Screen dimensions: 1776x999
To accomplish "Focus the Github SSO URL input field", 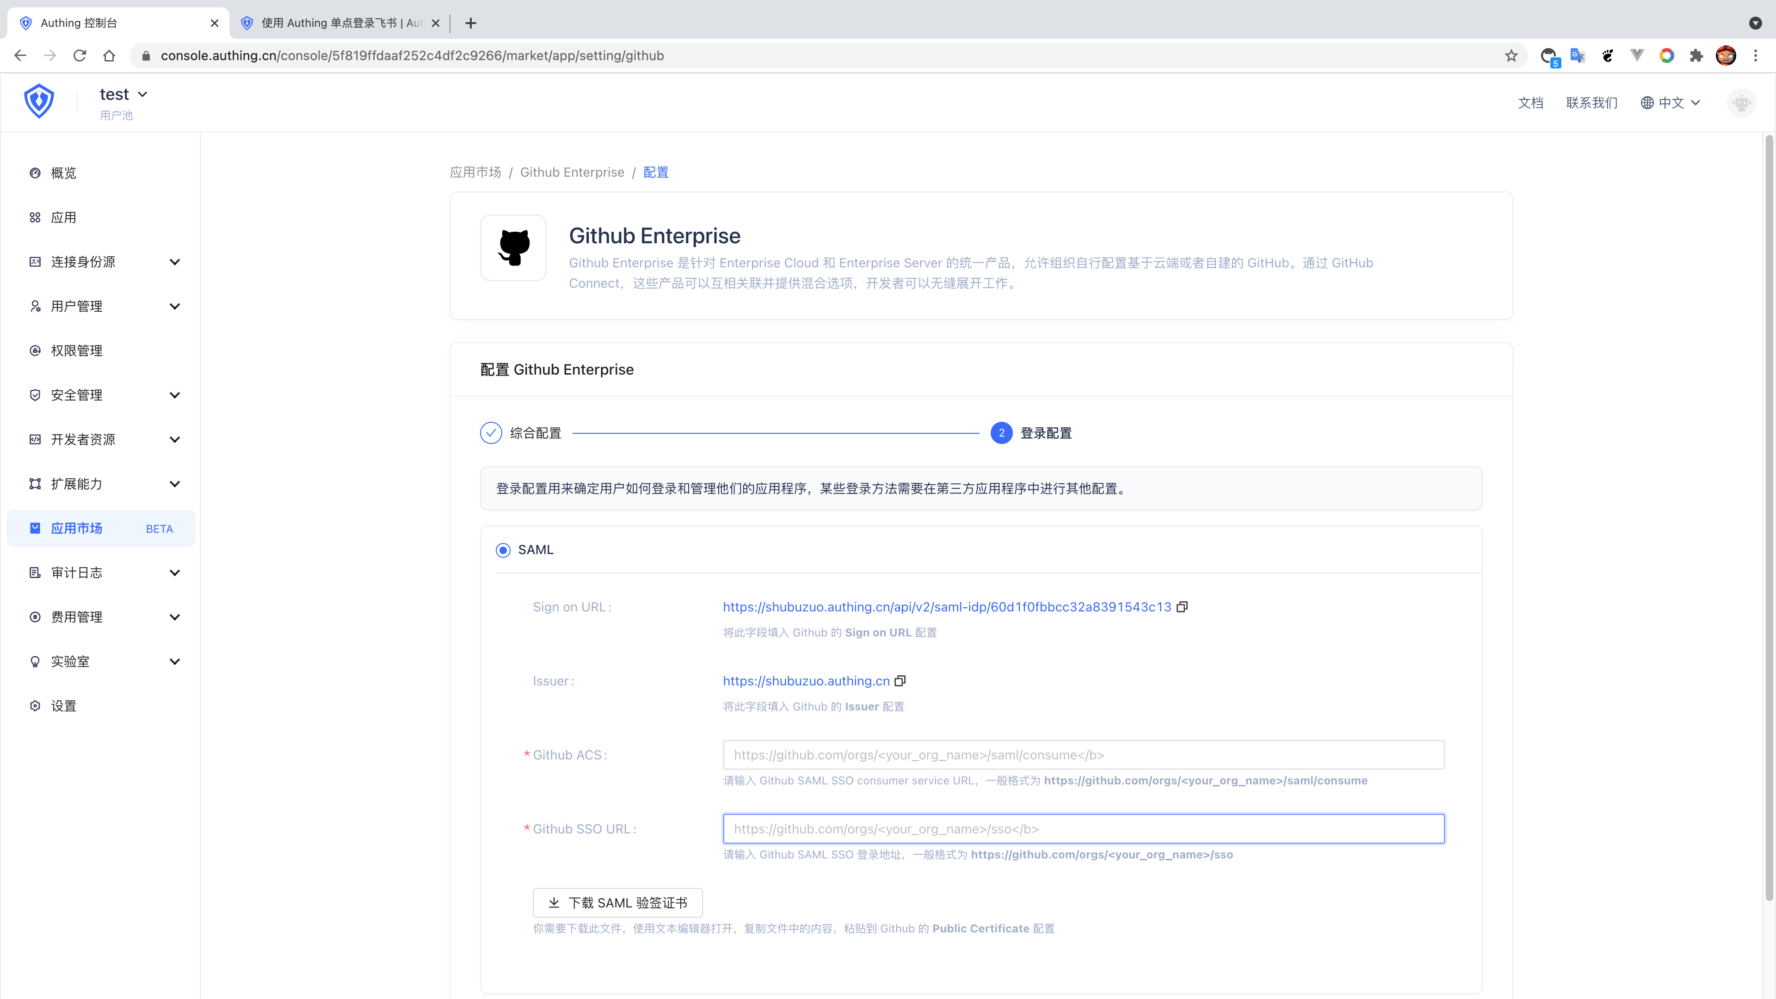I will [1083, 829].
